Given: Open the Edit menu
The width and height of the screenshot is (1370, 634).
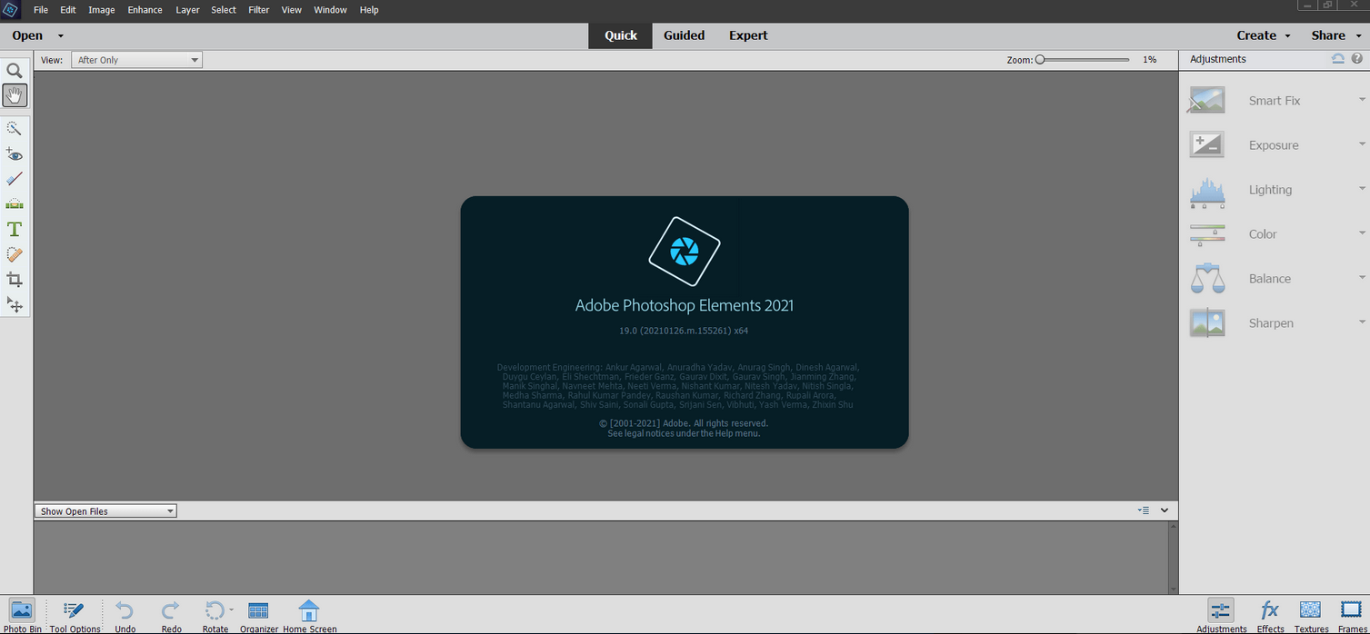Looking at the screenshot, I should pos(68,10).
